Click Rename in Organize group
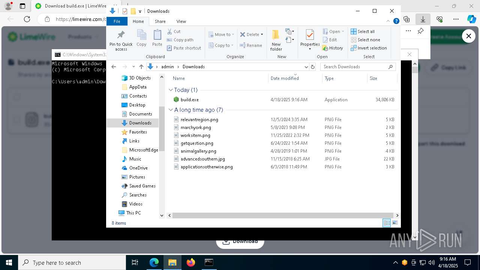The height and width of the screenshot is (270, 480). pyautogui.click(x=251, y=45)
